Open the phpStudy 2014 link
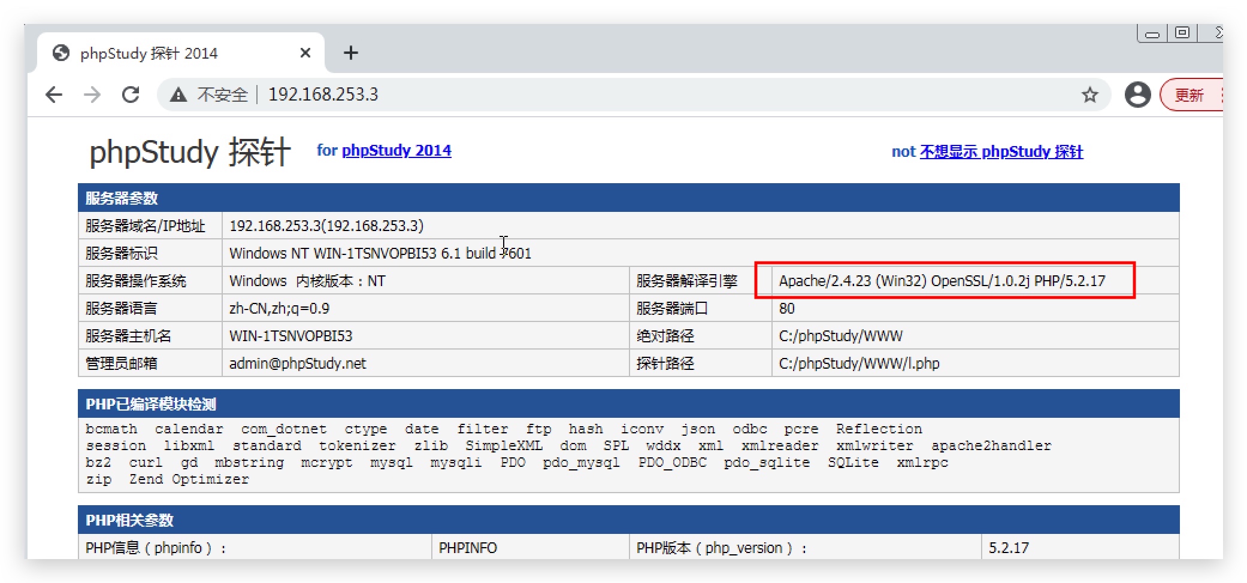 click(397, 150)
